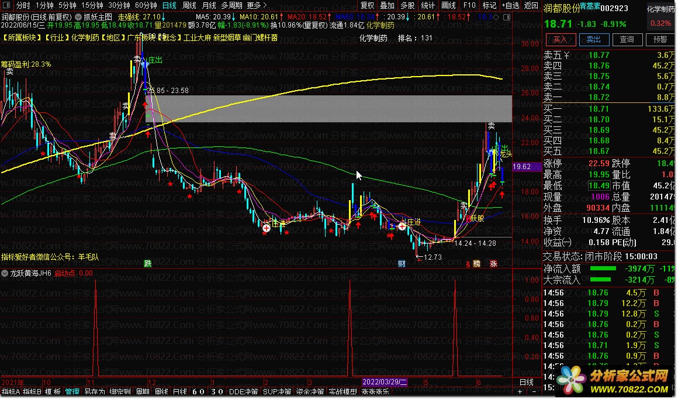
Task: Click the 庄出 marker at the price peak
Action: (x=155, y=60)
